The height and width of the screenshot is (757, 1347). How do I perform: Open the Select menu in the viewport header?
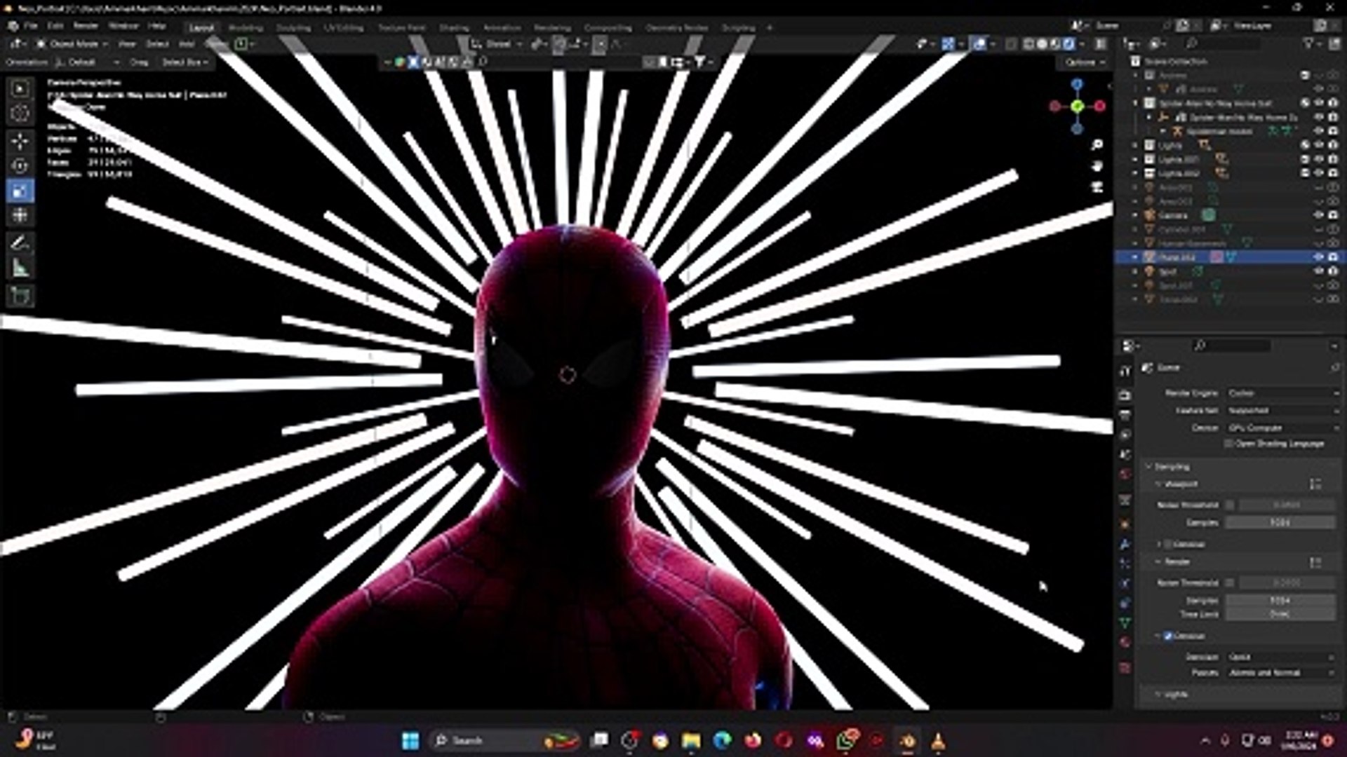coord(157,43)
